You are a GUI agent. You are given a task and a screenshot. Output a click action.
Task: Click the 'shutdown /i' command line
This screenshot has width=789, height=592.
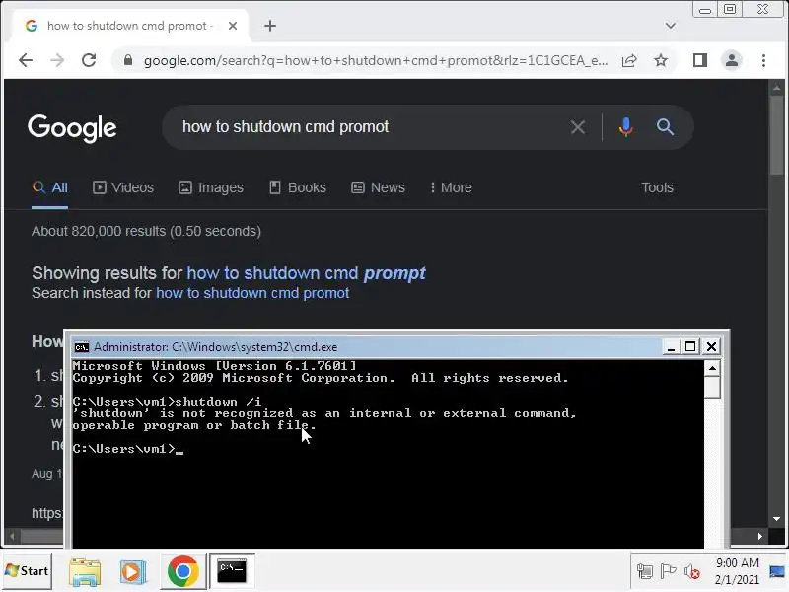pos(167,402)
